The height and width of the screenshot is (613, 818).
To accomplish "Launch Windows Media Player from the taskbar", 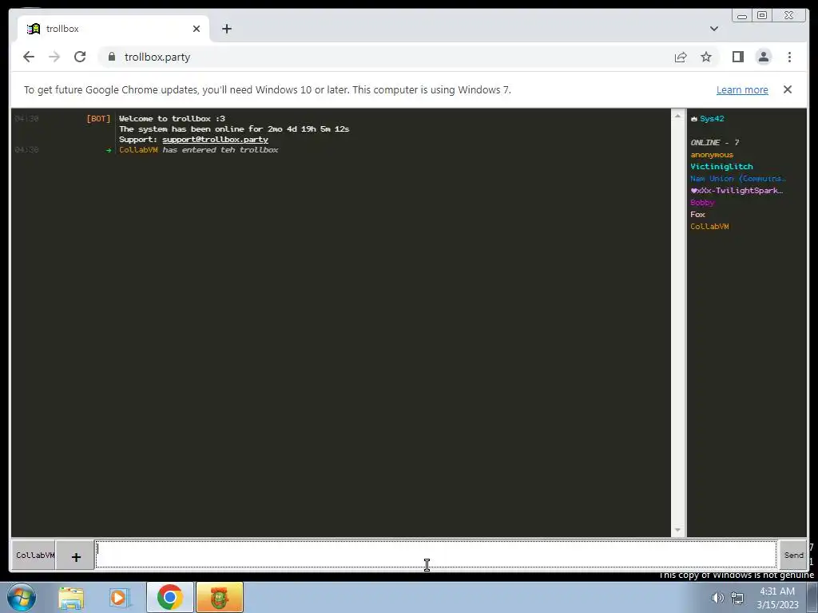I will tap(120, 598).
